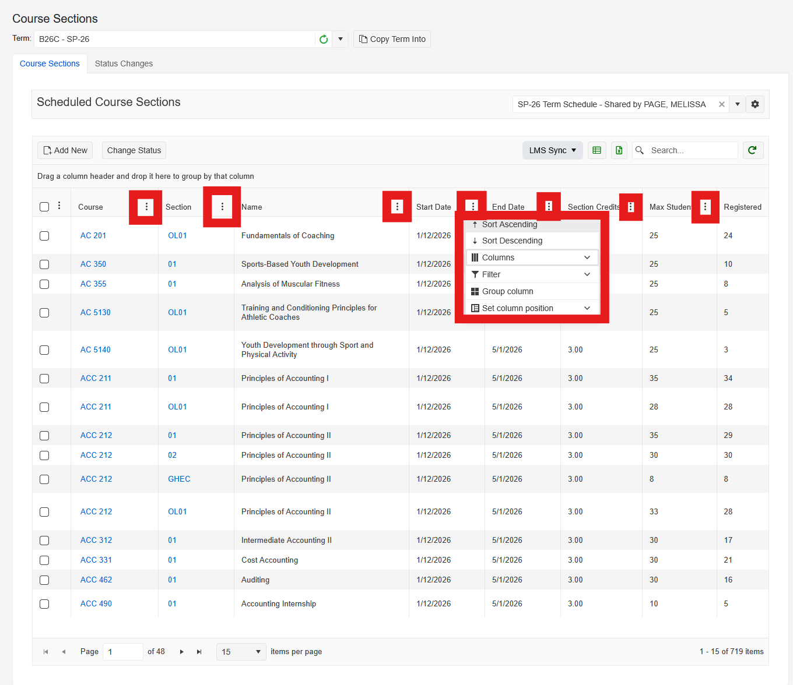Click the green grid view icon
This screenshot has width=793, height=685.
coord(596,150)
